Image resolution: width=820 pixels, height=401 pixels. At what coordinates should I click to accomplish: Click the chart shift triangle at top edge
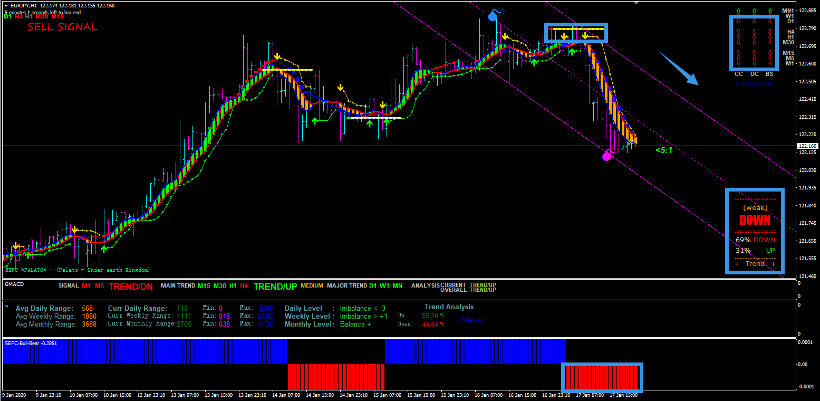pyautogui.click(x=636, y=3)
